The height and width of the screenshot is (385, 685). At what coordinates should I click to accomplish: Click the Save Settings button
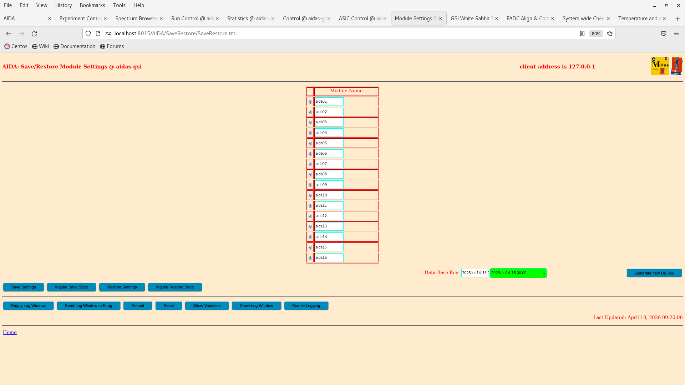pos(23,287)
